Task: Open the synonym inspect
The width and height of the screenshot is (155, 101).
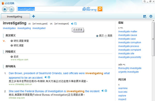Action: (122, 99)
